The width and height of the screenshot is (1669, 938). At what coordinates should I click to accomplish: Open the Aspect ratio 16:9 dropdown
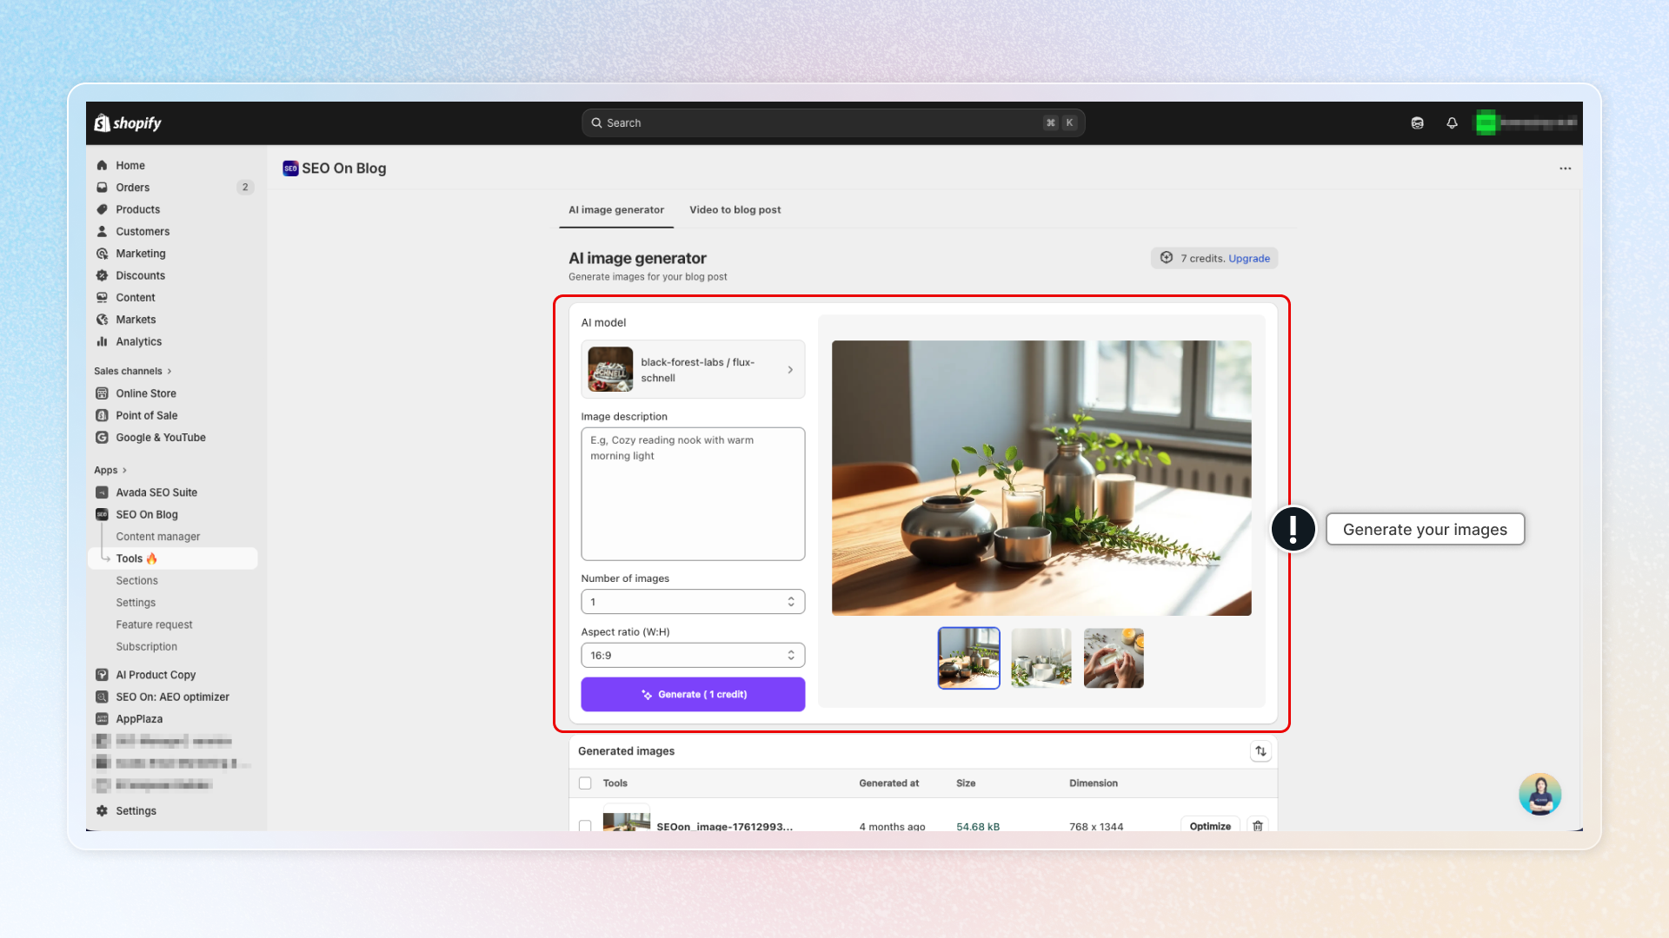click(692, 656)
